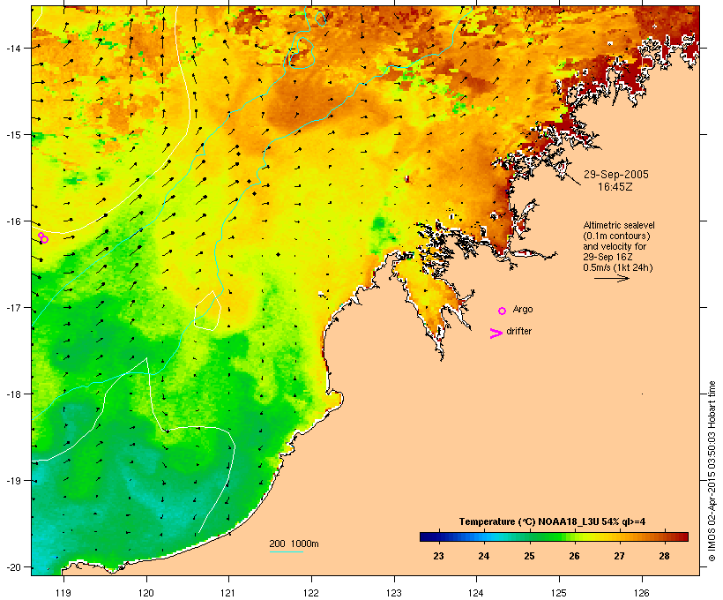Click the date text '29-Sep-2005'
This screenshot has height=600, width=723.
click(x=616, y=175)
